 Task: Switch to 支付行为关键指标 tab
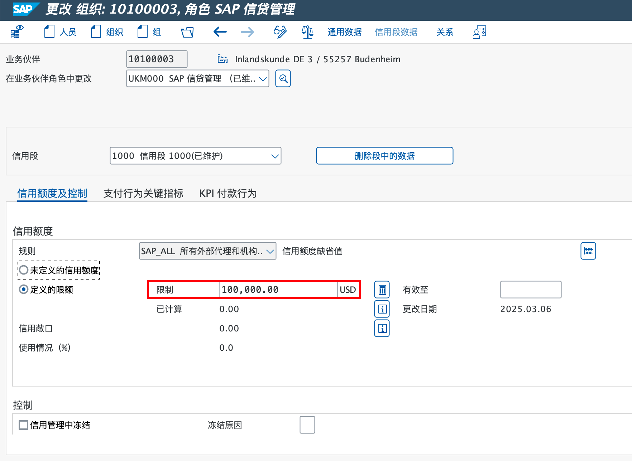tap(143, 193)
